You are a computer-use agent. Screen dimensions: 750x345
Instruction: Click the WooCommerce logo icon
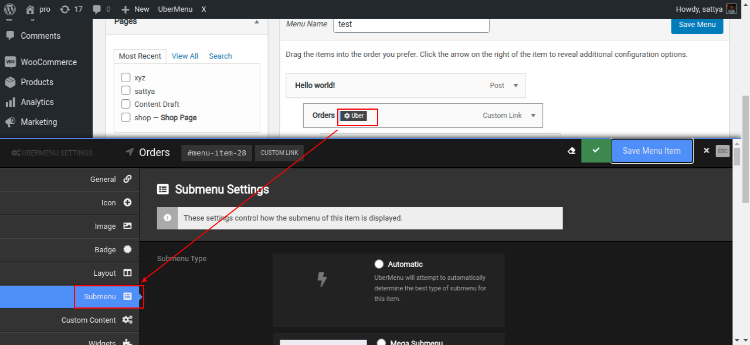click(10, 62)
